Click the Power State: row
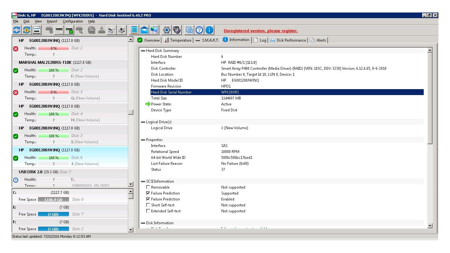This screenshot has height=253, width=450. tap(287, 104)
